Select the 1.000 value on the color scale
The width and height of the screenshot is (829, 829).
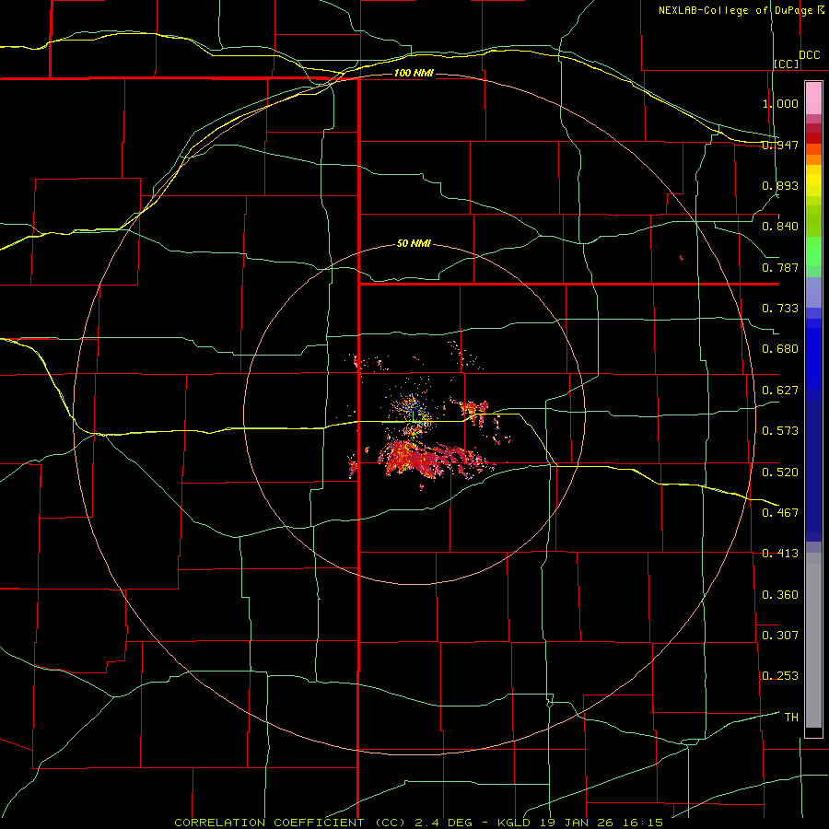[x=780, y=103]
